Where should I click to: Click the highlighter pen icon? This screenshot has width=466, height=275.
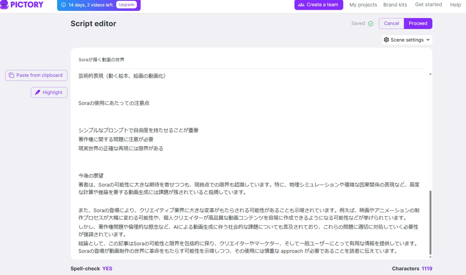pos(37,92)
